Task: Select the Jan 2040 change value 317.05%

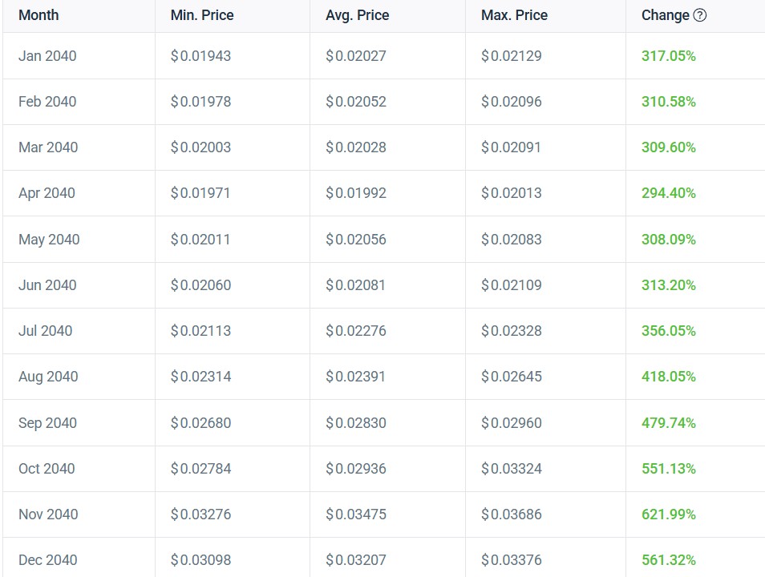Action: (x=668, y=56)
